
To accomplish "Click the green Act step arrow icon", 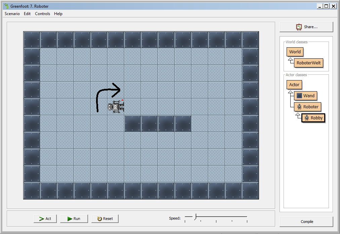I will tap(42, 219).
